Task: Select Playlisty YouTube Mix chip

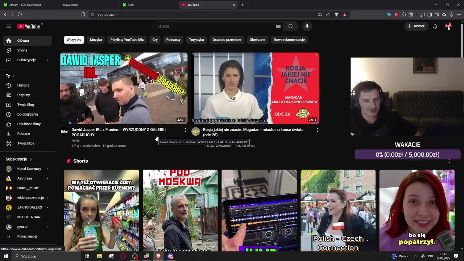Action: (x=127, y=40)
